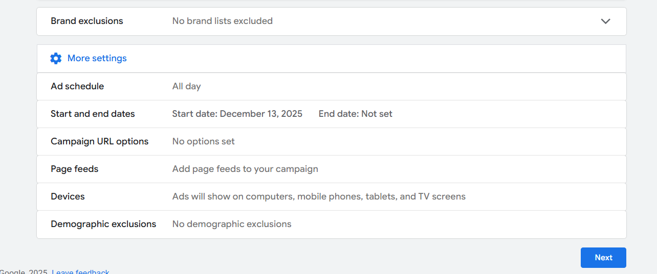Select the 'All day' schedule value
The width and height of the screenshot is (657, 274).
click(186, 87)
